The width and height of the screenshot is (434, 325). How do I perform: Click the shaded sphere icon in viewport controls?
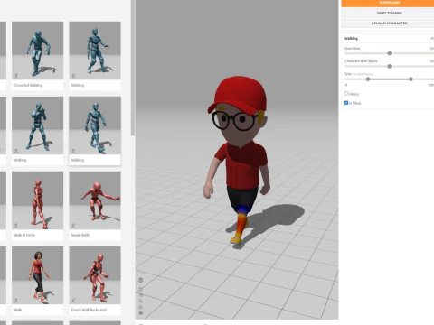pos(140,295)
